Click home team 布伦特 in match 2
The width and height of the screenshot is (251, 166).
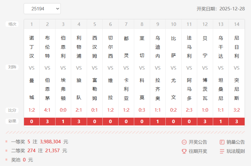[x=48, y=47]
